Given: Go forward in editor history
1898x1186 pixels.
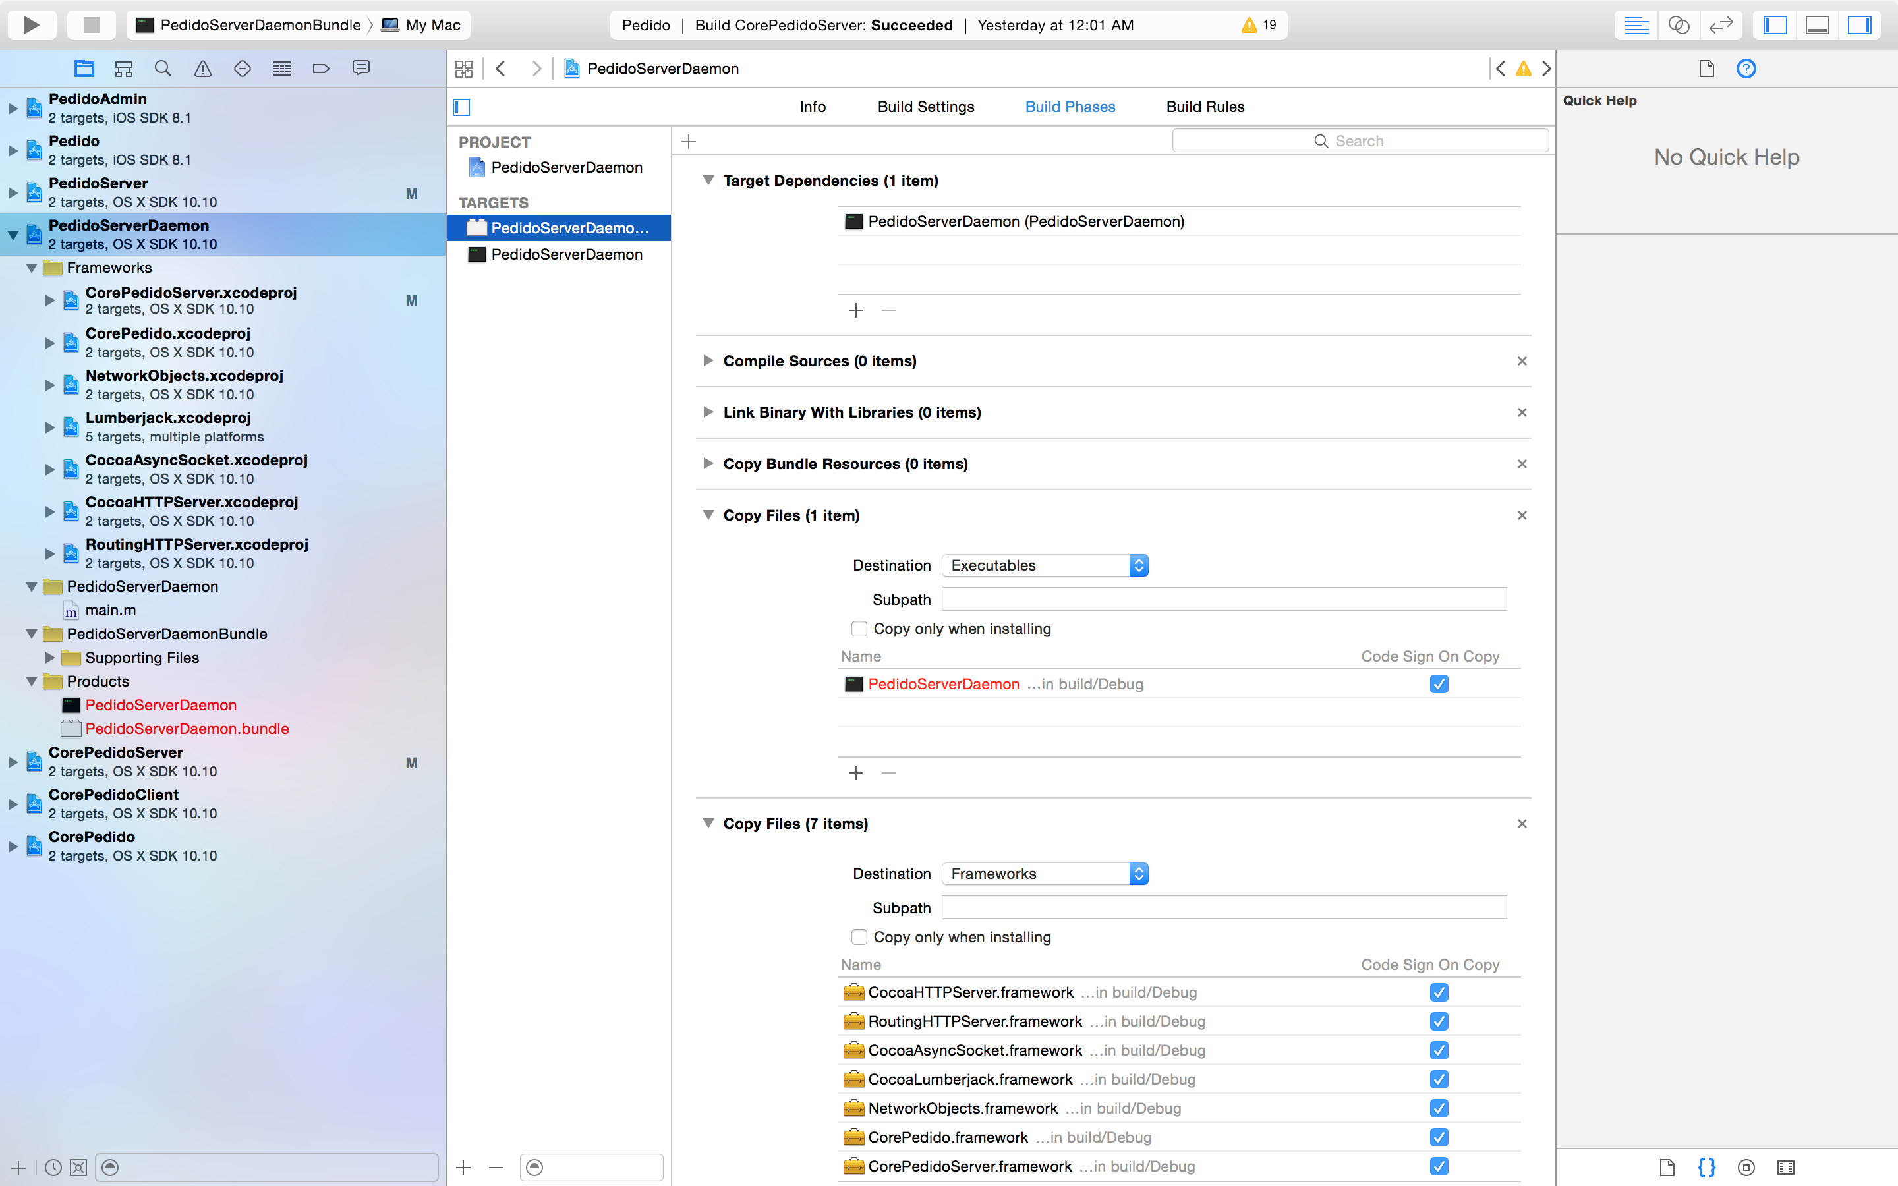Looking at the screenshot, I should click(x=536, y=69).
